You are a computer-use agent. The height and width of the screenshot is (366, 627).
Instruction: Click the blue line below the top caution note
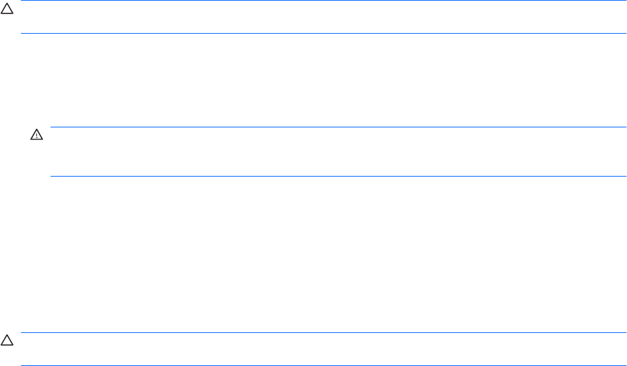click(x=323, y=33)
